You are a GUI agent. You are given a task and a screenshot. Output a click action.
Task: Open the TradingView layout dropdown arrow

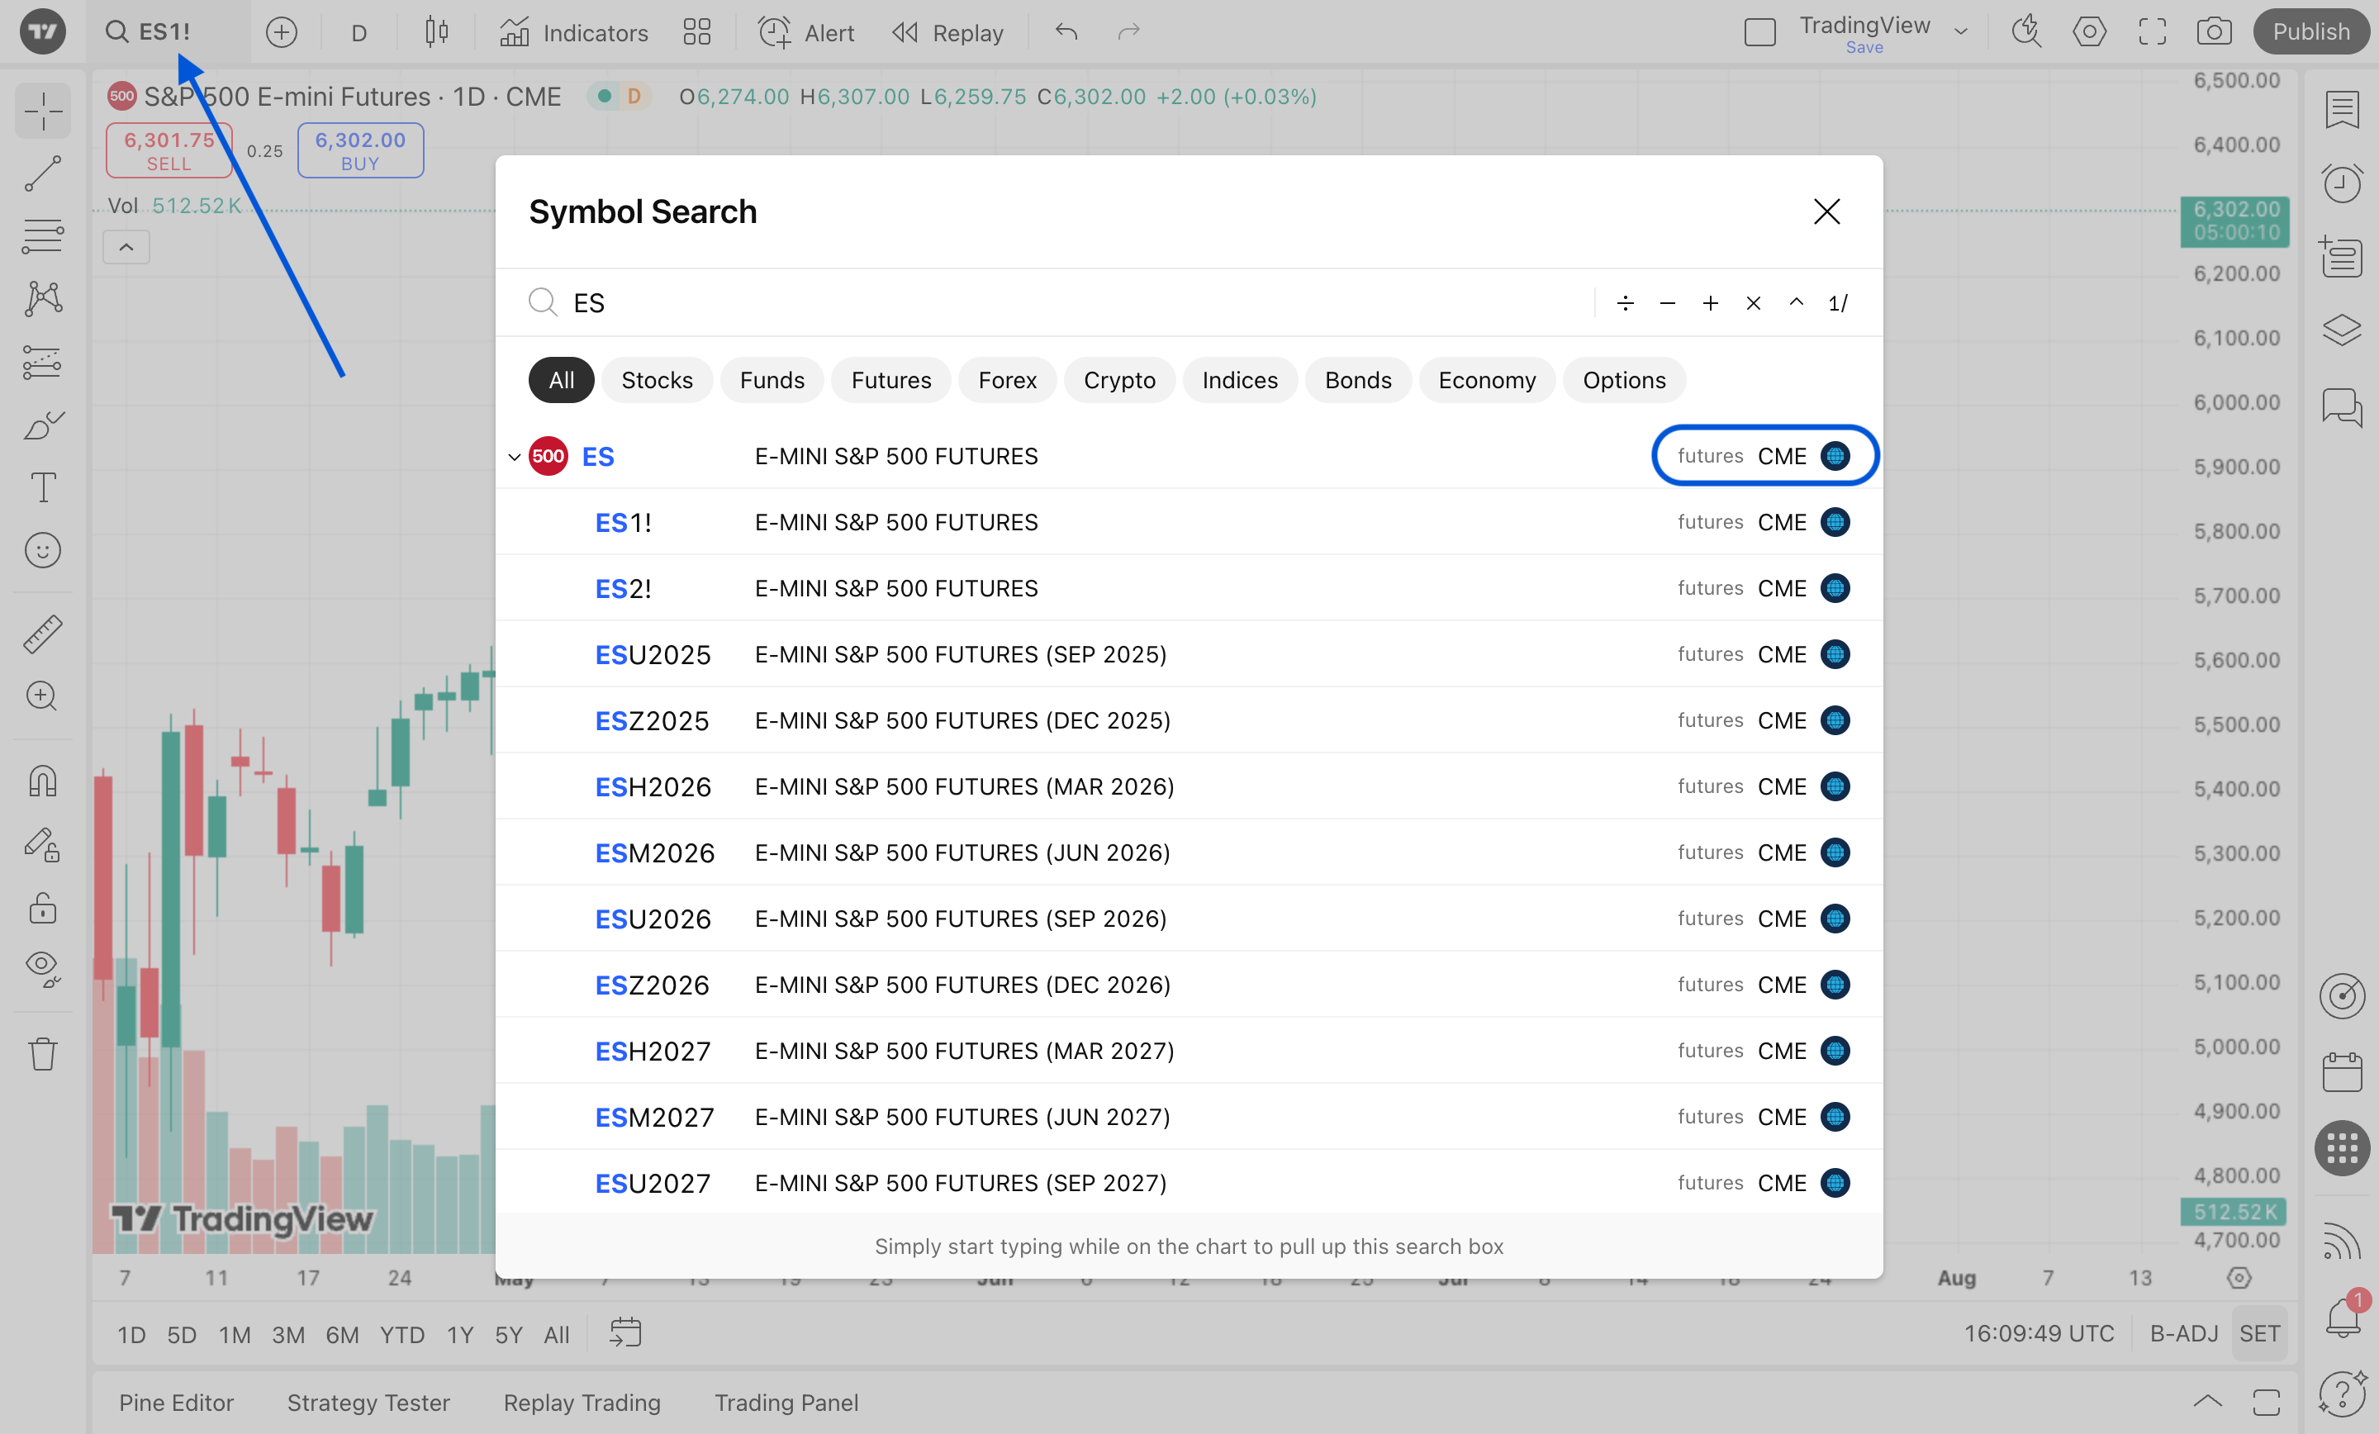point(1961,32)
